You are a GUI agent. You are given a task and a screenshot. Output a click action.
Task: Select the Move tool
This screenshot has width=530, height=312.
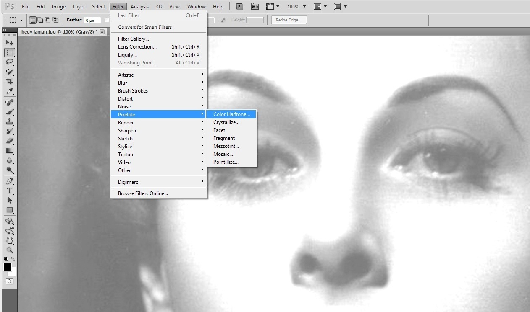[10, 43]
